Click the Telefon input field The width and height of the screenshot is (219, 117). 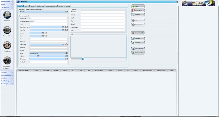click(103, 12)
